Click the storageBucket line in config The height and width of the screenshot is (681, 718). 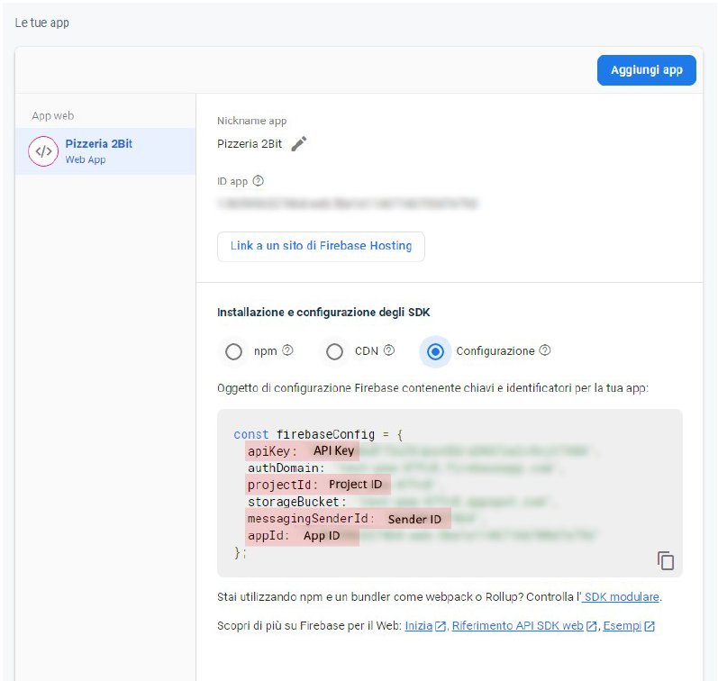click(x=403, y=502)
